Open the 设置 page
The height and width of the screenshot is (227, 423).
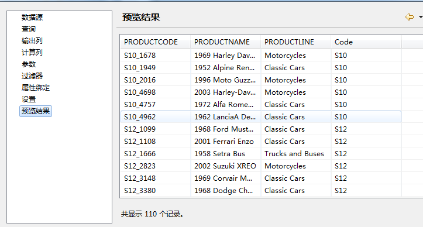[29, 99]
